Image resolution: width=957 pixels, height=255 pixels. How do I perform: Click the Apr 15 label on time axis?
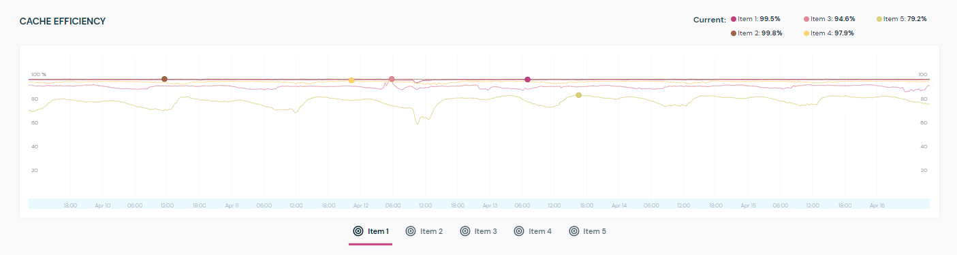pos(749,205)
